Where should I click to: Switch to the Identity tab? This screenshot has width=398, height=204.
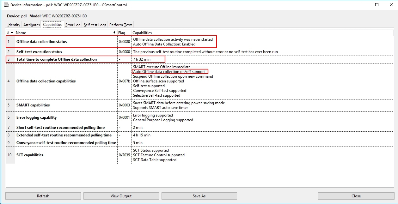point(14,25)
